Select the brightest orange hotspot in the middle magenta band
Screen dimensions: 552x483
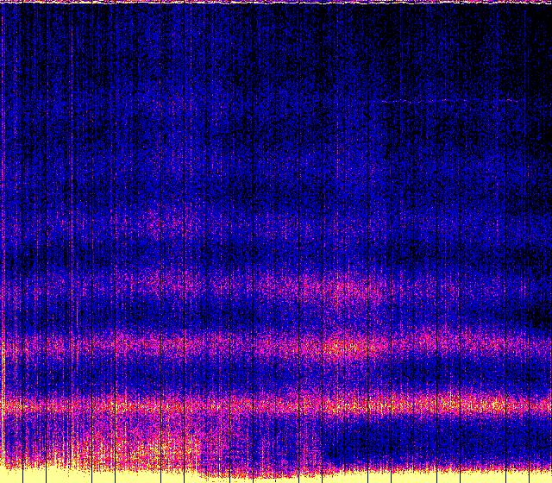click(345, 347)
